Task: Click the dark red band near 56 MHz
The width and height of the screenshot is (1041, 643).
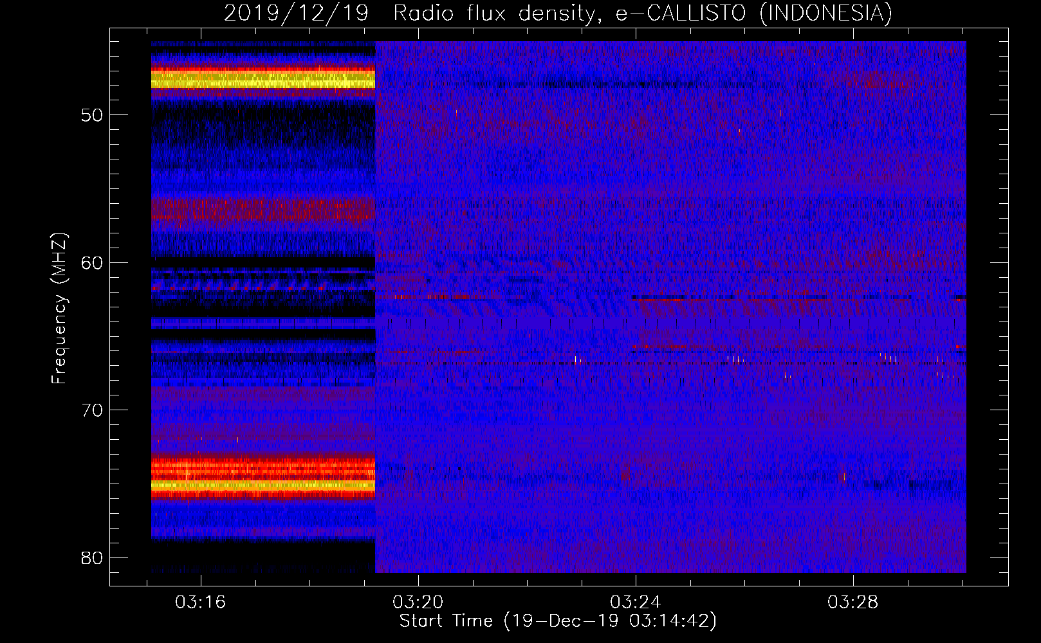Action: pyautogui.click(x=263, y=211)
